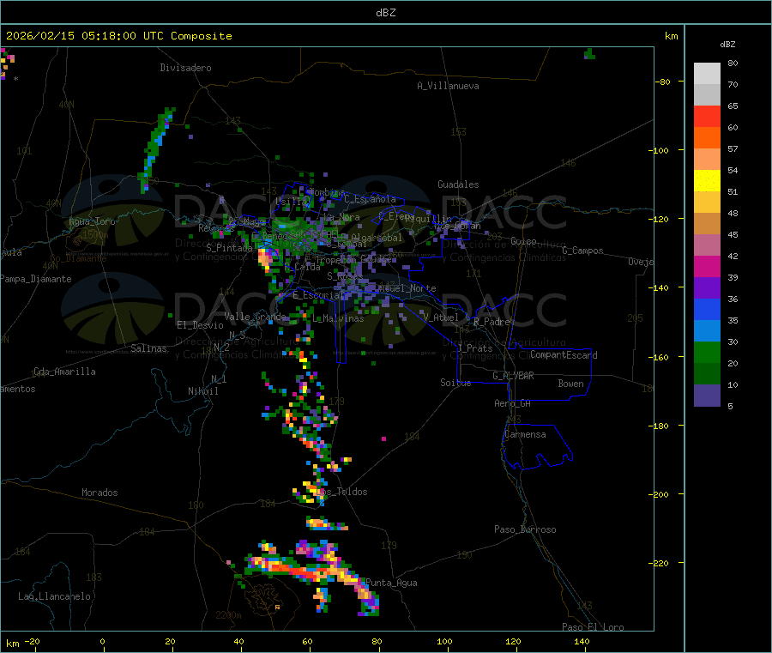Click the Cda_Amarilla map label
This screenshot has height=653, width=772.
[x=64, y=372]
